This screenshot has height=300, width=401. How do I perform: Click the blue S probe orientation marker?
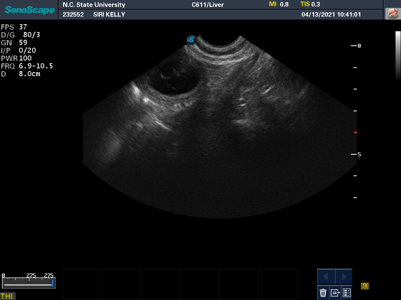coord(191,39)
